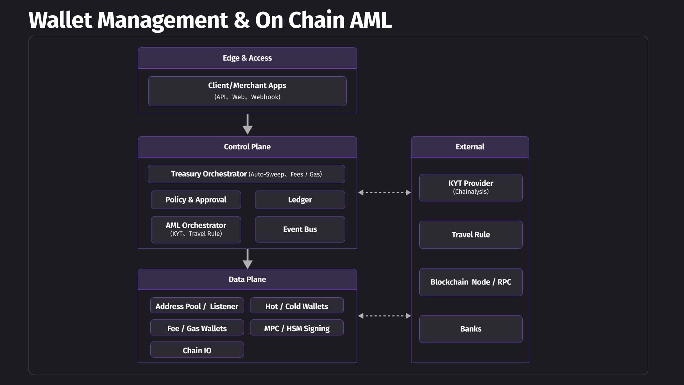Select the Treasury Orchestrator box
Image resolution: width=684 pixels, height=385 pixels.
coord(246,174)
